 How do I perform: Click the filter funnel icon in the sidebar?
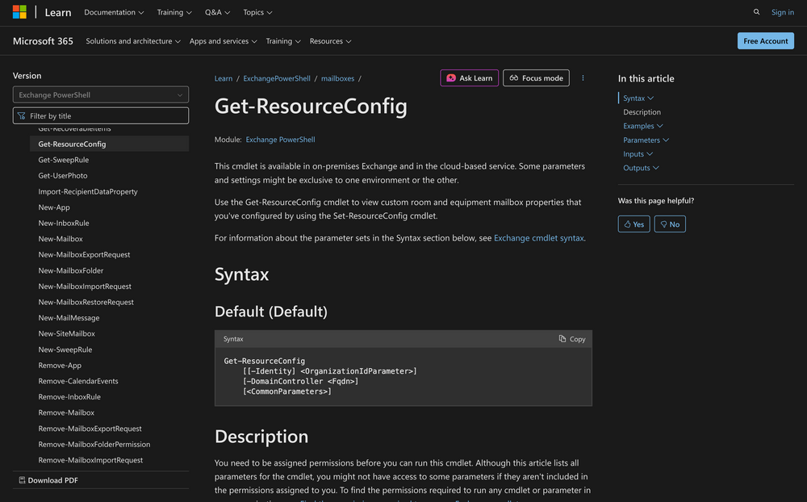coord(23,115)
